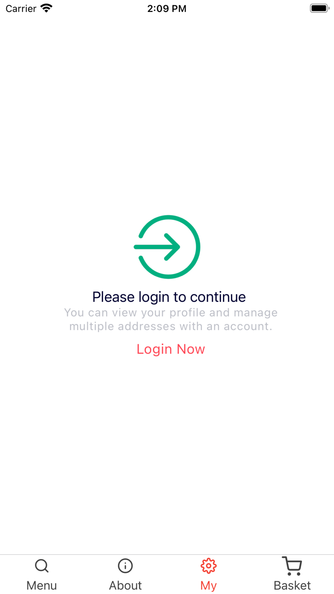Open the About info circle icon
Image resolution: width=334 pixels, height=594 pixels.
125,566
